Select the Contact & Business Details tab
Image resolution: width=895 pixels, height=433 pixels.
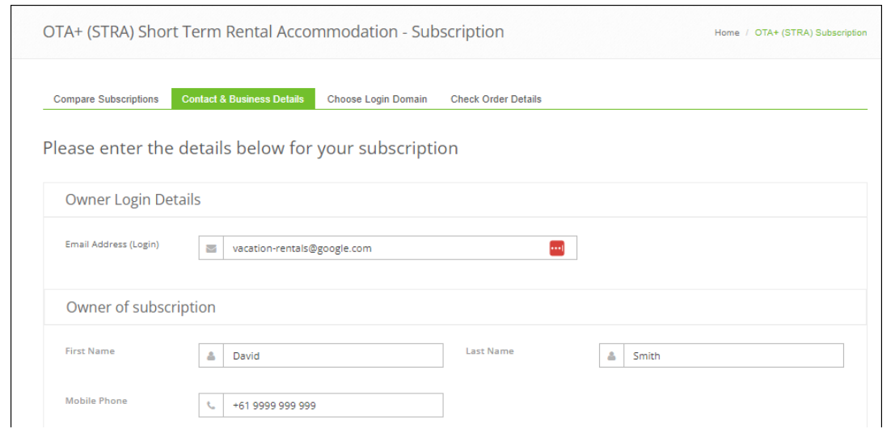tap(243, 99)
